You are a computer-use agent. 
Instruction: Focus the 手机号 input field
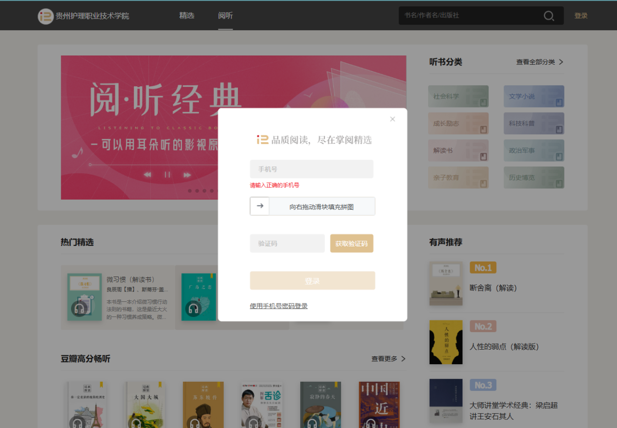coord(311,169)
